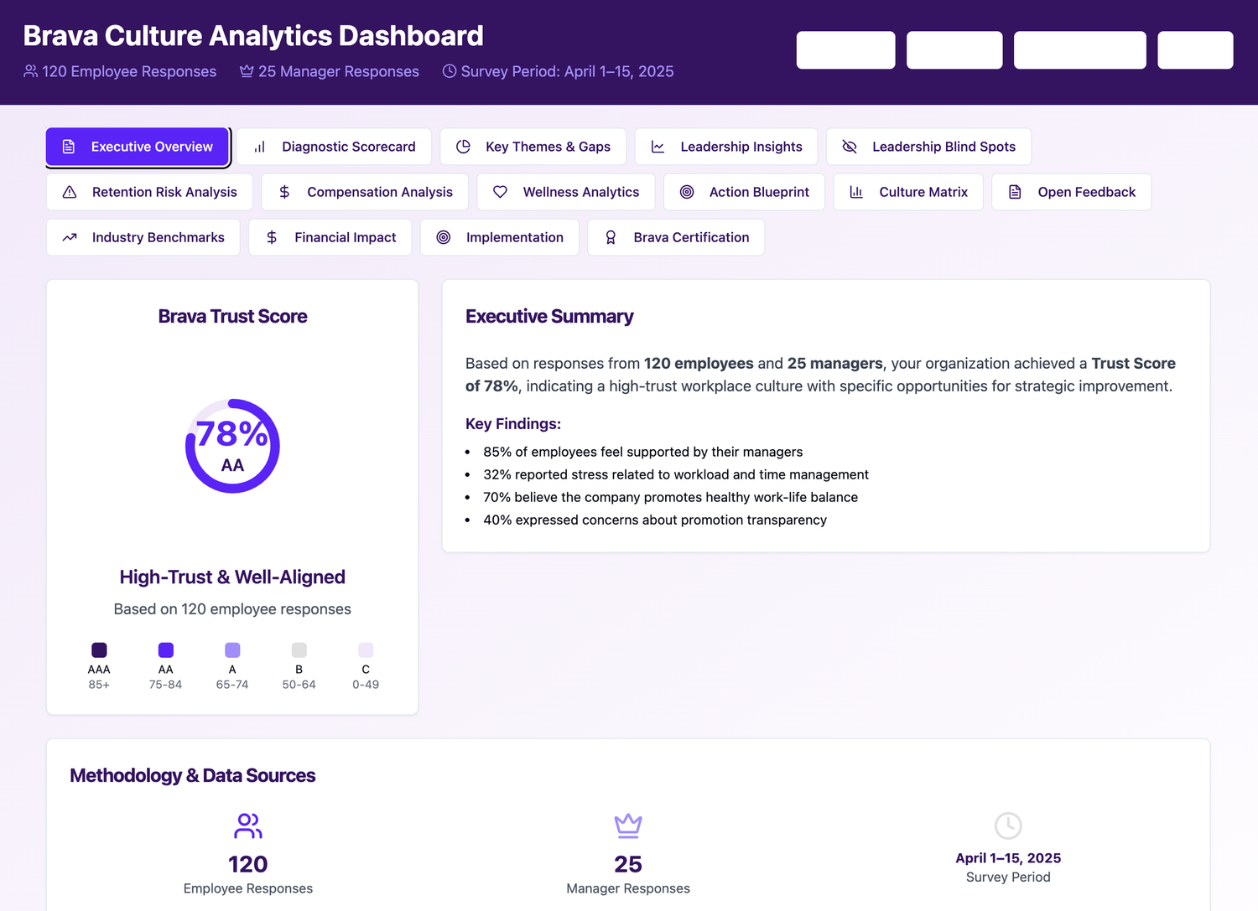Click the '32% reported stress' finding

tap(676, 474)
